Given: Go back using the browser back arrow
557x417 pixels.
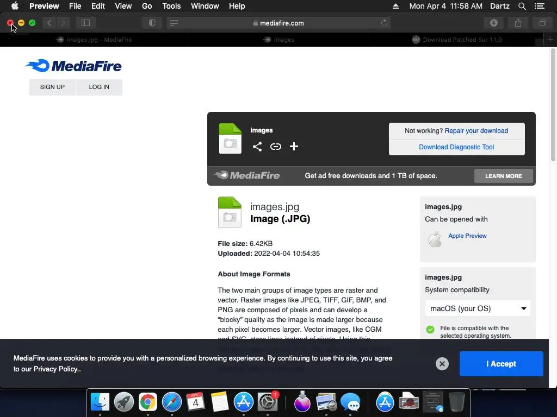Looking at the screenshot, I should [x=49, y=23].
